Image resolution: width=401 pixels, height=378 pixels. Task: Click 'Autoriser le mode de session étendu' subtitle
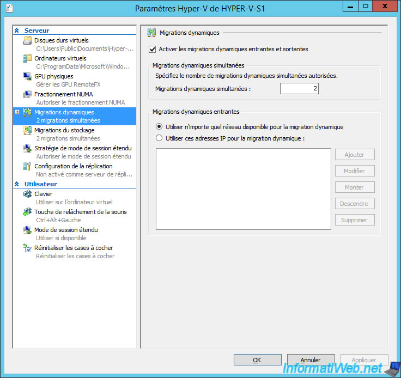pyautogui.click(x=83, y=156)
